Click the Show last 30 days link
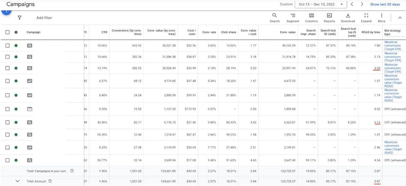406x186 pixels. point(385,4)
